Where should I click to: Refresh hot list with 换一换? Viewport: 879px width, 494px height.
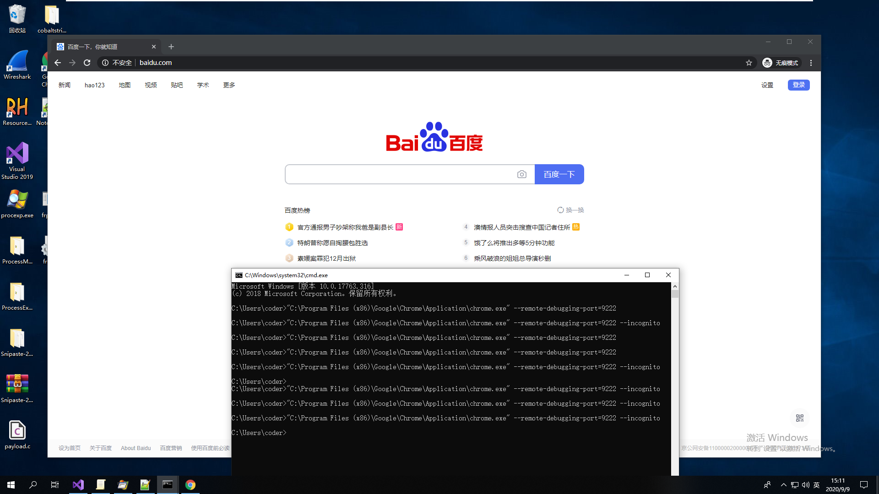coord(570,210)
